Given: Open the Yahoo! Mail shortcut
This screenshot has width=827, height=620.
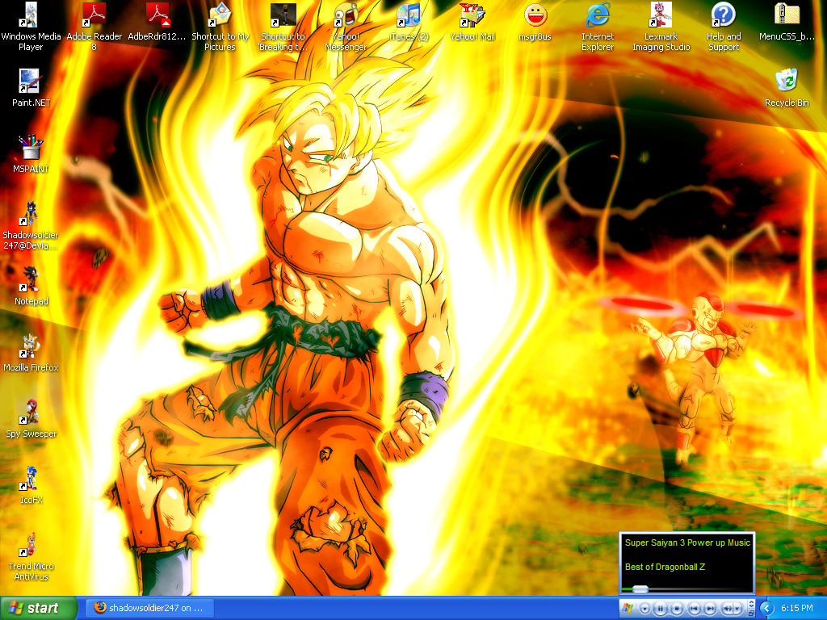Looking at the screenshot, I should (472, 22).
